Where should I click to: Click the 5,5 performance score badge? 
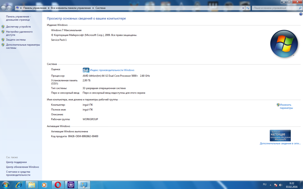point(86,70)
